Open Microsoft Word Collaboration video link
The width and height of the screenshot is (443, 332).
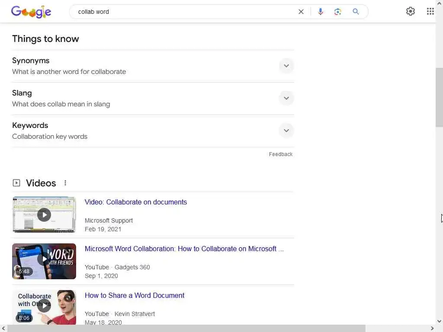(x=184, y=249)
